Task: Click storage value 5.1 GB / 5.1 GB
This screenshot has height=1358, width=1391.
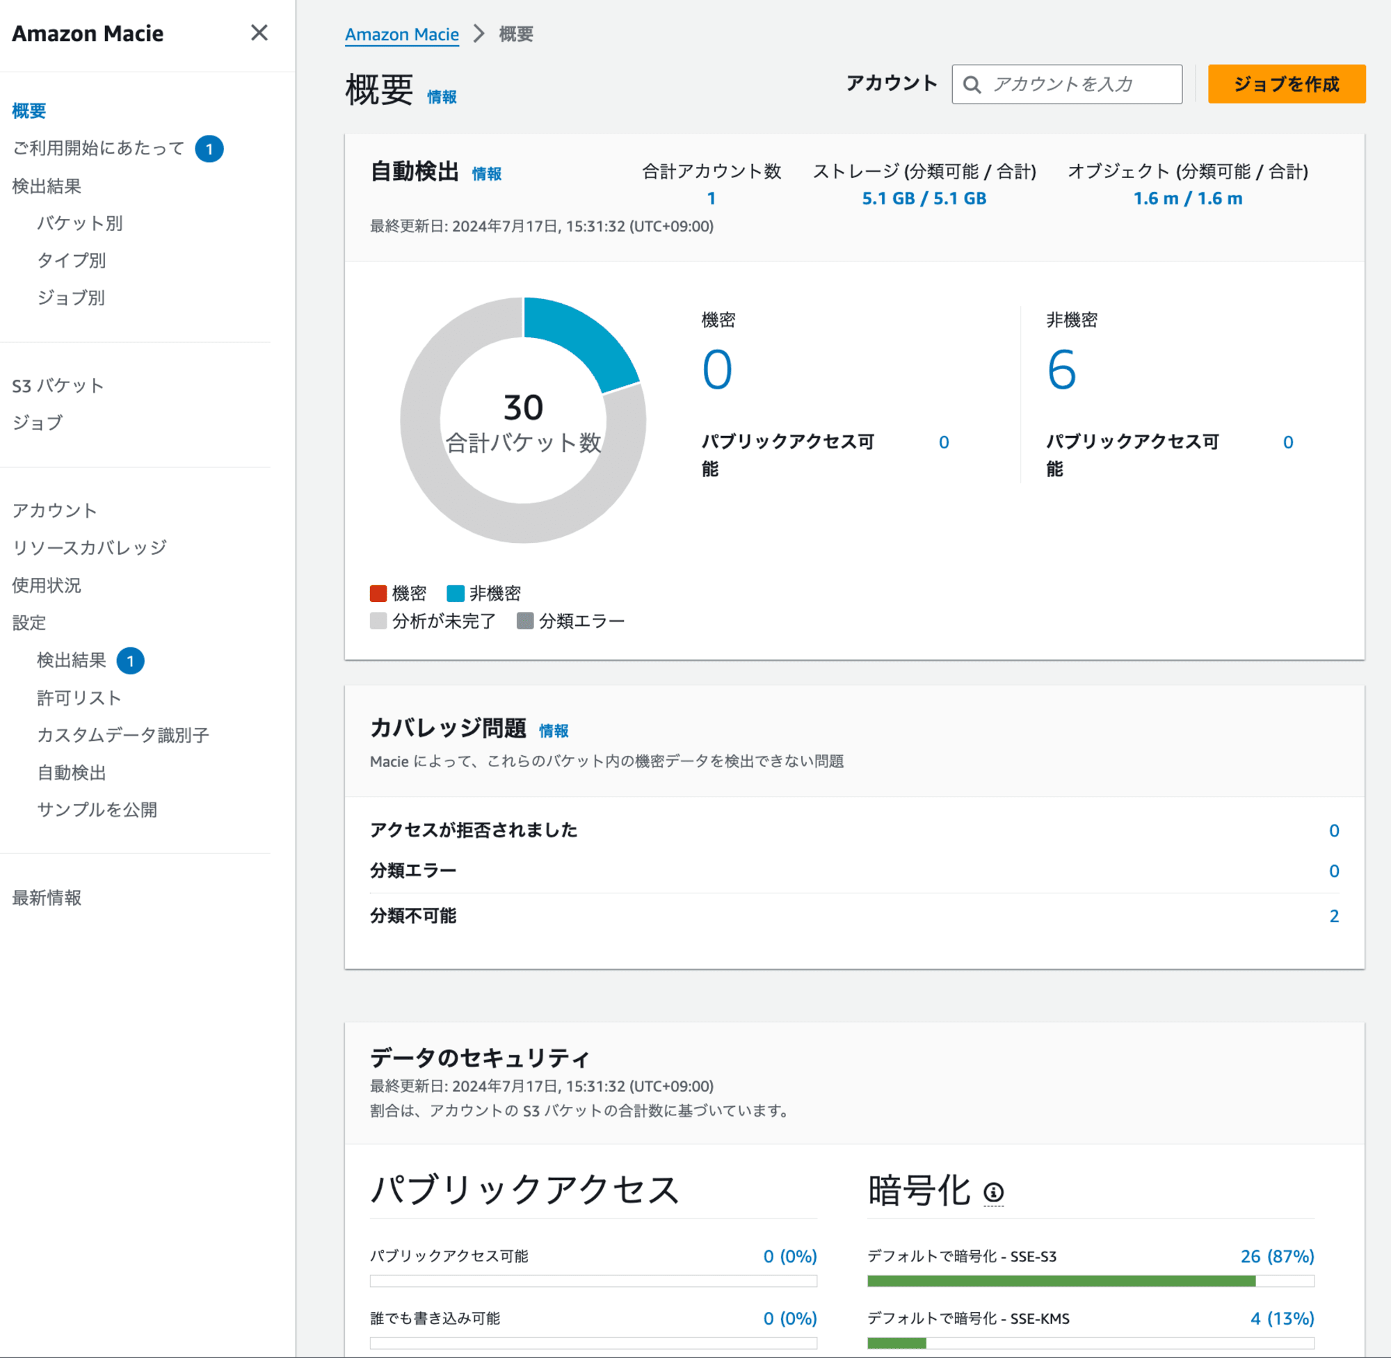Action: (x=924, y=198)
